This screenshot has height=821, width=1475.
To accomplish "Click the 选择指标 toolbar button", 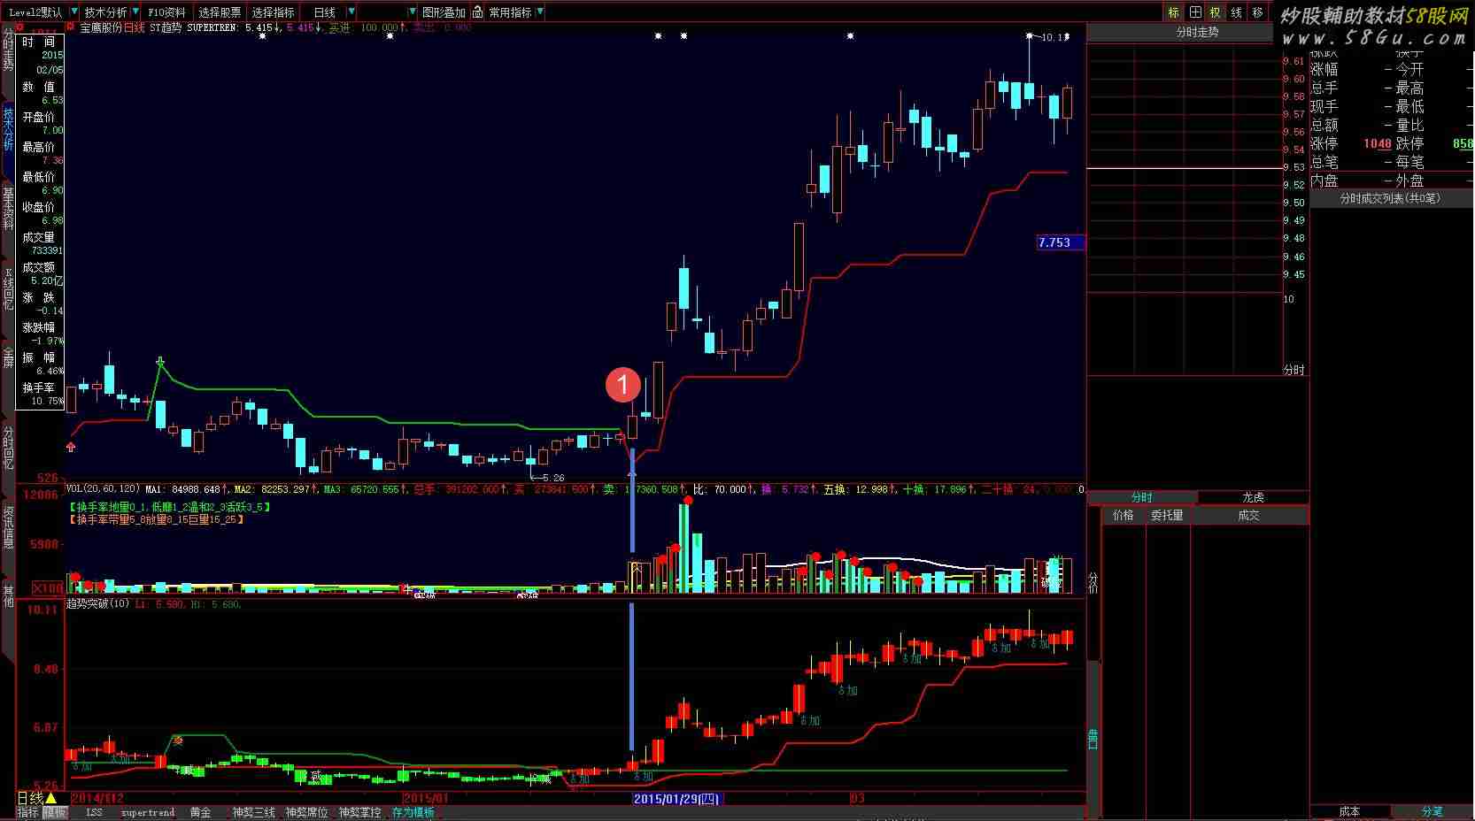I will [273, 12].
